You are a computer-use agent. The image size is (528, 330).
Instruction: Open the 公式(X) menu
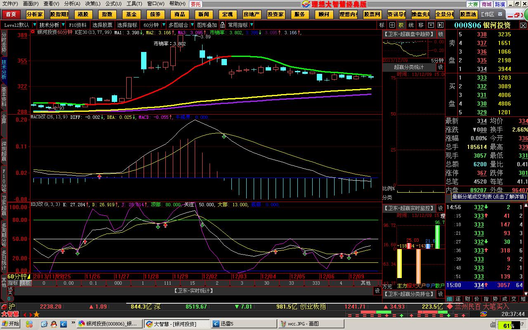pos(113,4)
